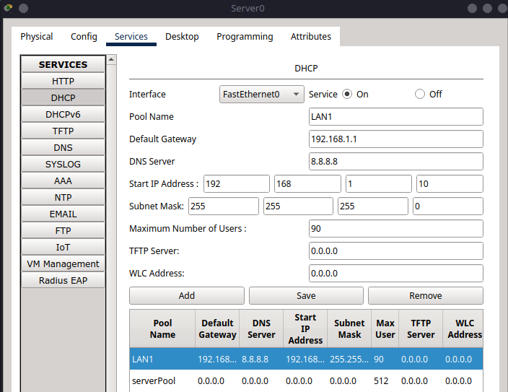This screenshot has width=508, height=392.
Task: Open the DNS service settings
Action: (63, 147)
